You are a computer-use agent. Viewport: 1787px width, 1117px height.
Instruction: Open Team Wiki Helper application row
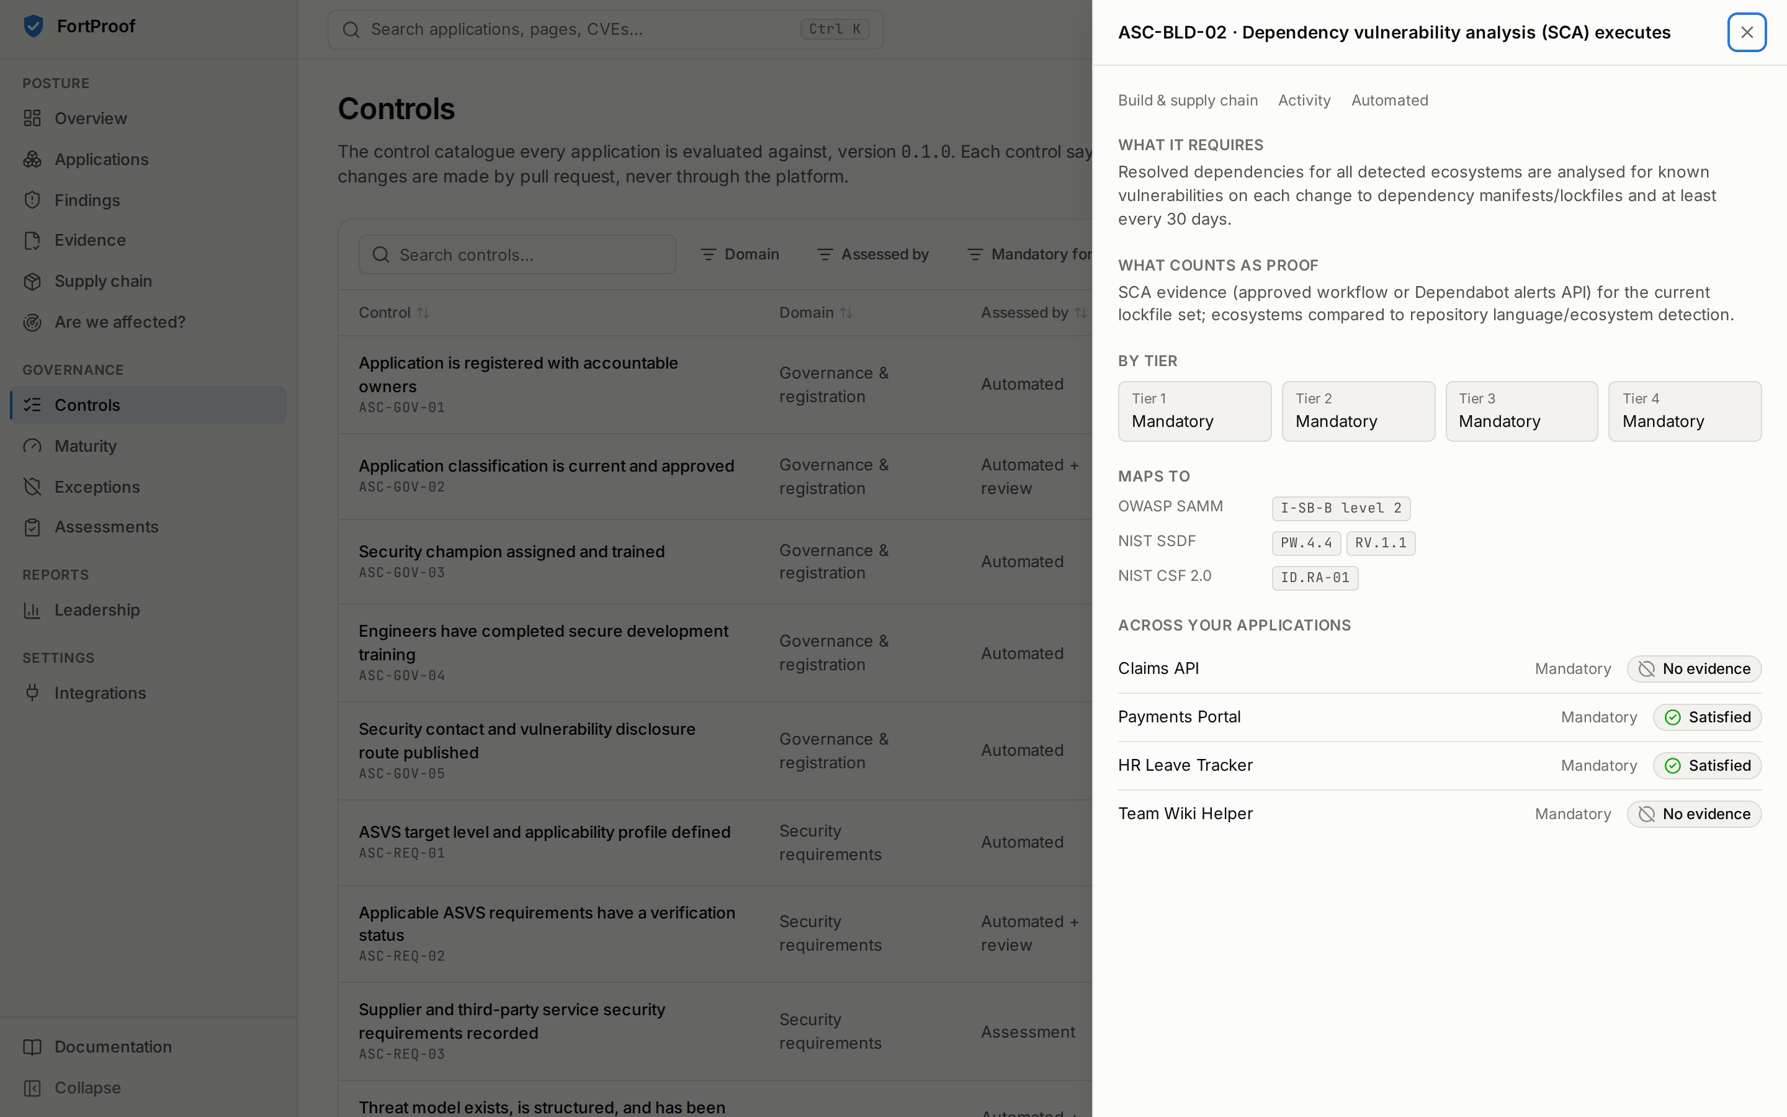click(x=1439, y=814)
